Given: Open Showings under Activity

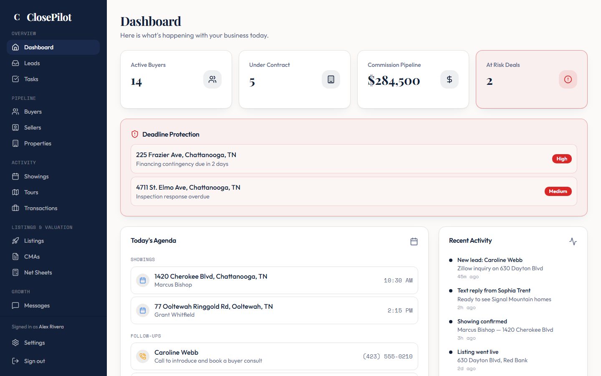Looking at the screenshot, I should 53,176.
